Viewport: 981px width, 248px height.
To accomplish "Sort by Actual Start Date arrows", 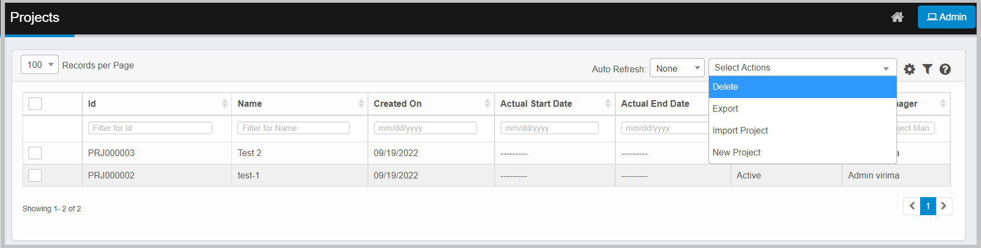I will click(608, 103).
